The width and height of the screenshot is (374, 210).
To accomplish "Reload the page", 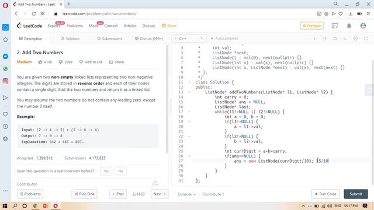I will (x=34, y=14).
